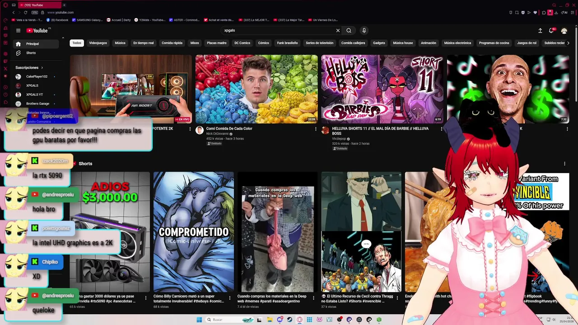Viewport: 578px width, 325px height.
Task: Clear the search box with the X
Action: coord(338,30)
